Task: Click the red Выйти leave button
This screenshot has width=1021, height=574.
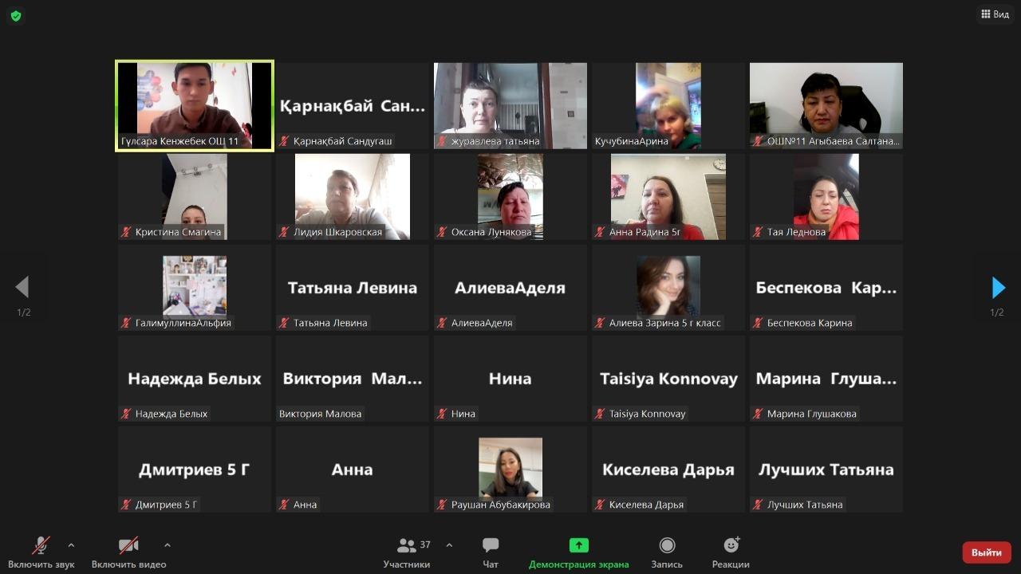Action: click(x=987, y=552)
